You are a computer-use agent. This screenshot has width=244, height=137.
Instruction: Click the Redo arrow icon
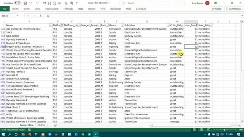click(x=37, y=3)
